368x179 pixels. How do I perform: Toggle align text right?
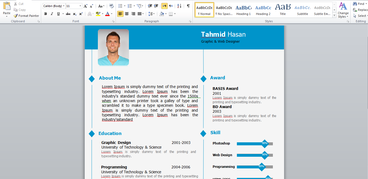tap(133, 14)
